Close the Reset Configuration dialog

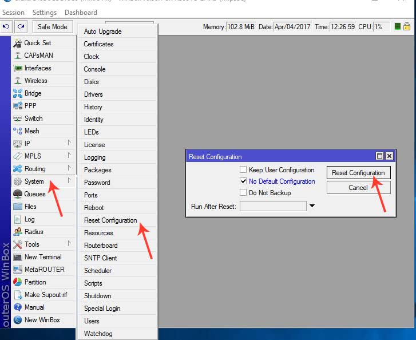coord(389,156)
